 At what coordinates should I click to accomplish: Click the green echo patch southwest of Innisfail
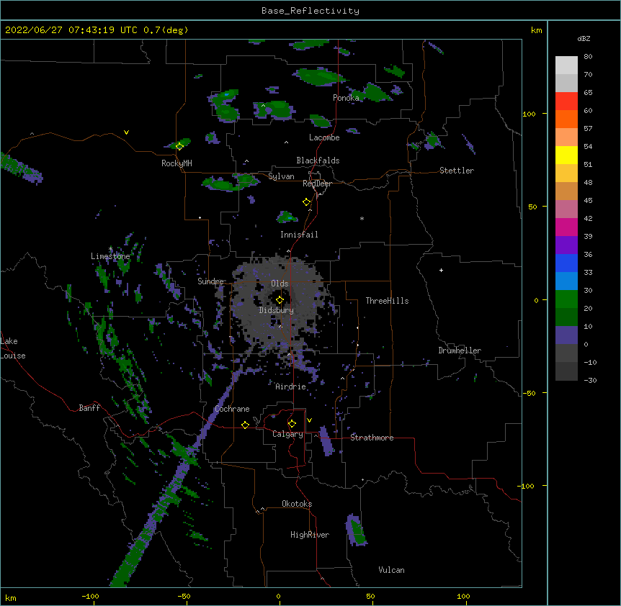point(286,217)
